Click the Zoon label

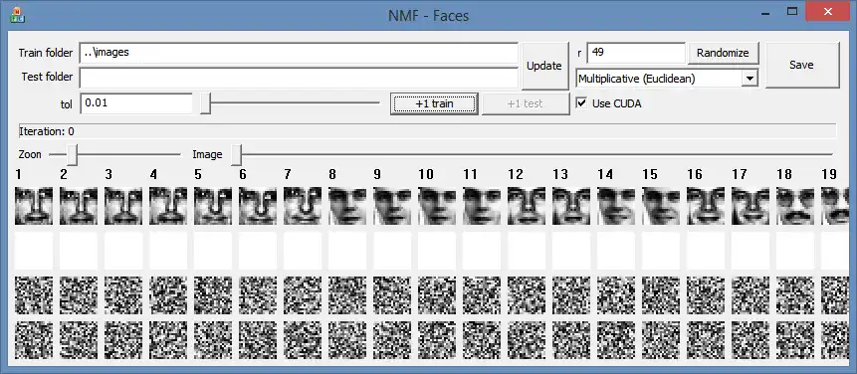pyautogui.click(x=30, y=154)
